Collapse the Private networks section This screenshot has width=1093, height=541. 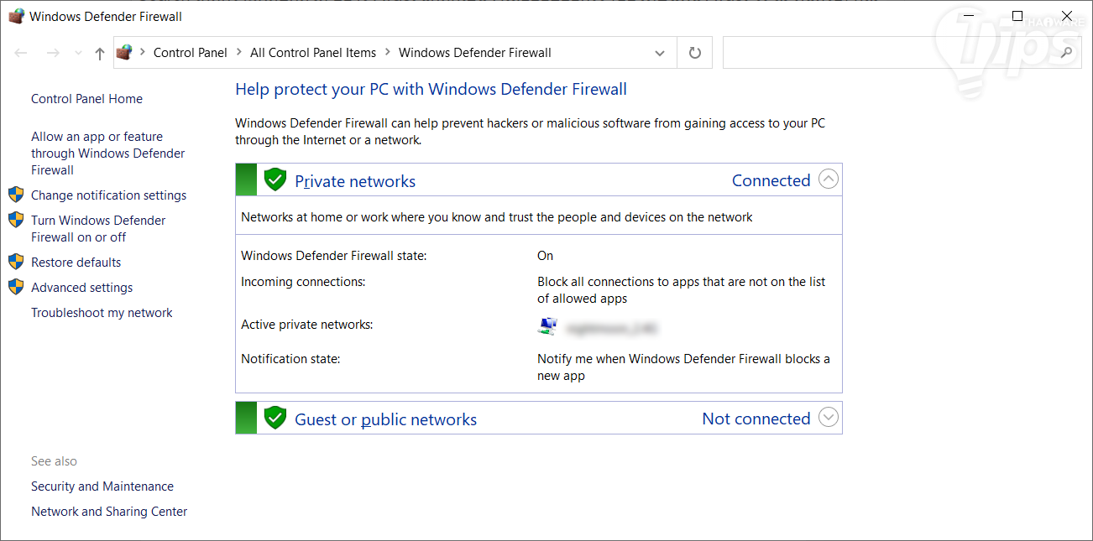pyautogui.click(x=829, y=179)
